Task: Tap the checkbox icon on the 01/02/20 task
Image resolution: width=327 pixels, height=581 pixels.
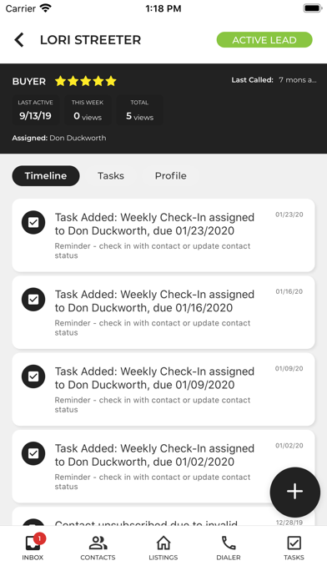Action: [x=33, y=453]
